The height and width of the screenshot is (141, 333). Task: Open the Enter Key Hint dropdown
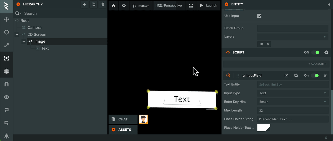293,102
